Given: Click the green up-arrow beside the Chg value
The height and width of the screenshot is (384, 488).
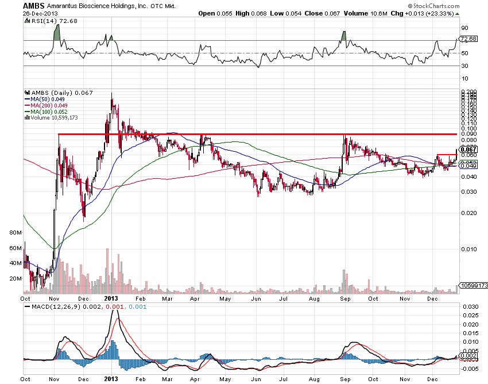Looking at the screenshot, I should [457, 14].
